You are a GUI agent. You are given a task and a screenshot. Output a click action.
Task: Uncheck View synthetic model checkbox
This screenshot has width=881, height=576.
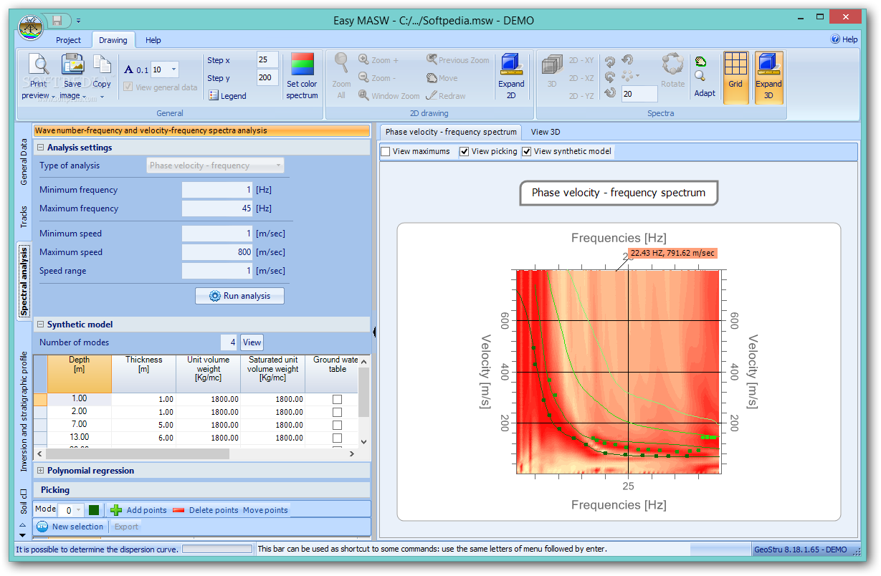coord(527,152)
